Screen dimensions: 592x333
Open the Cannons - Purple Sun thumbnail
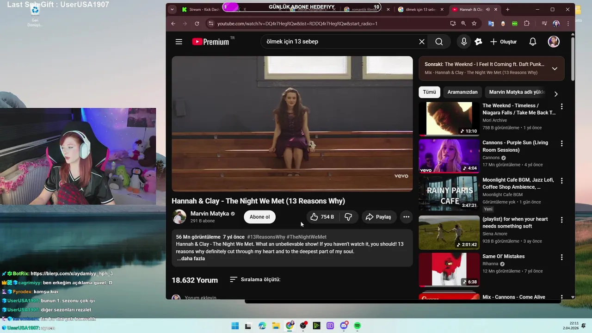[449, 156]
